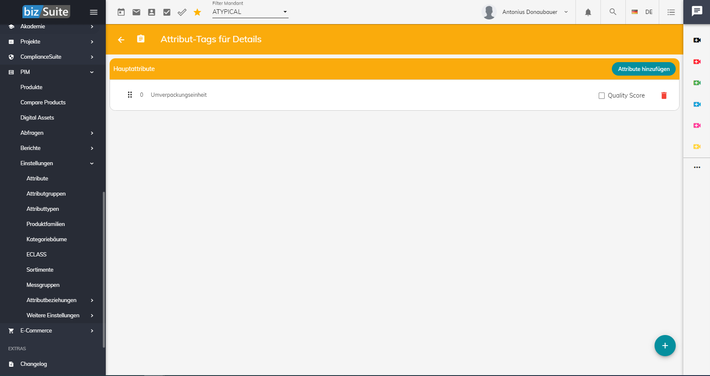This screenshot has width=710, height=376.
Task: Open the calendar icon in top toolbar
Action: 121,12
